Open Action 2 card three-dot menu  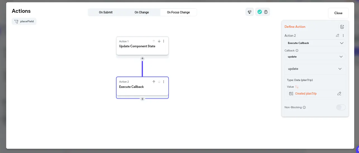164,82
